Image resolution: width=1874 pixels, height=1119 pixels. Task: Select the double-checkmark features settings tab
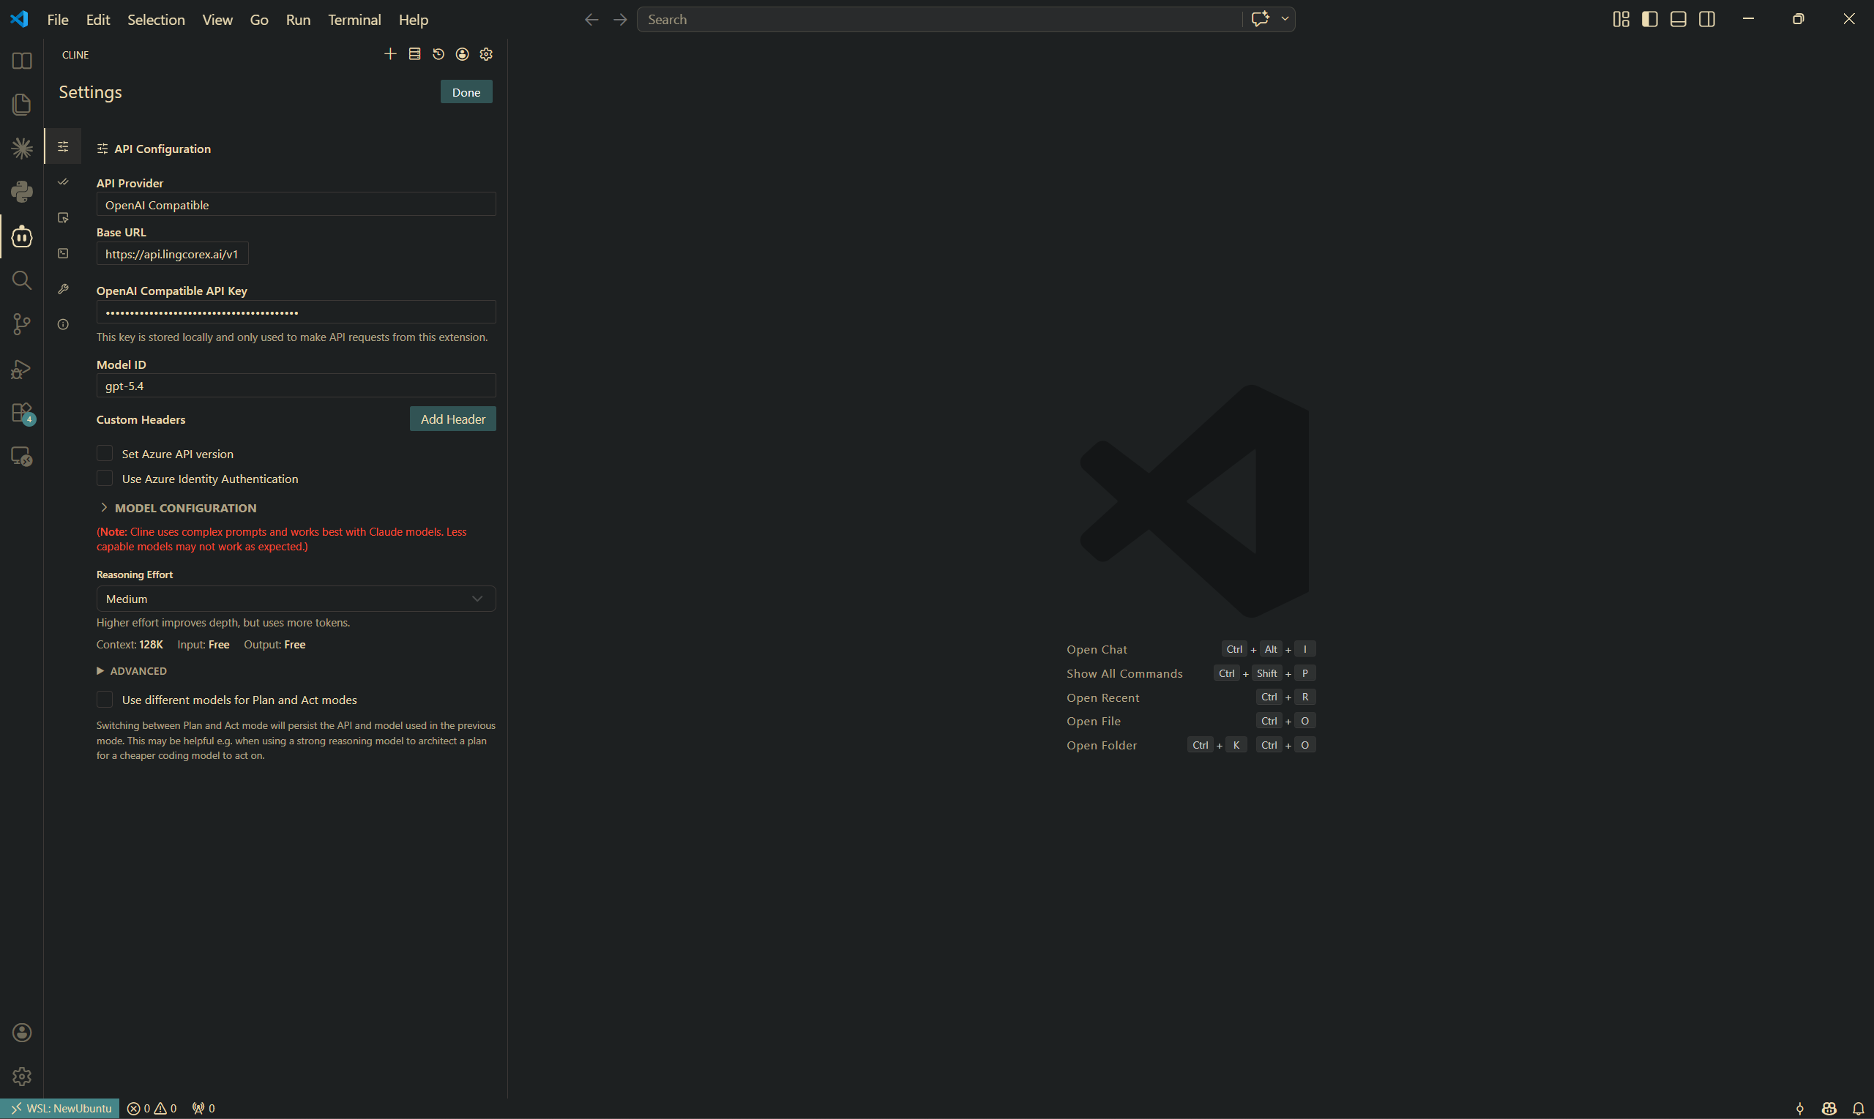(64, 181)
